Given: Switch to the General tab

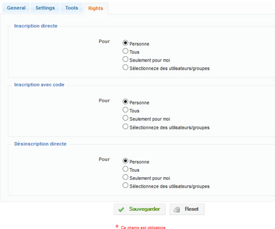Looking at the screenshot, I should point(16,8).
